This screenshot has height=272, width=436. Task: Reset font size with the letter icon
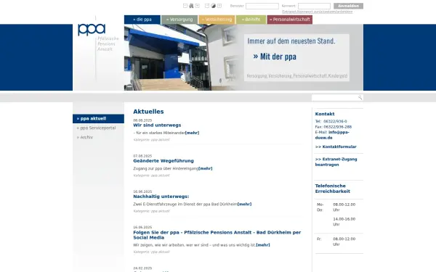pos(191,6)
